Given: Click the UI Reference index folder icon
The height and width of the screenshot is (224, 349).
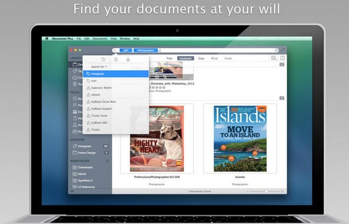Looking at the screenshot, I should click(75, 187).
